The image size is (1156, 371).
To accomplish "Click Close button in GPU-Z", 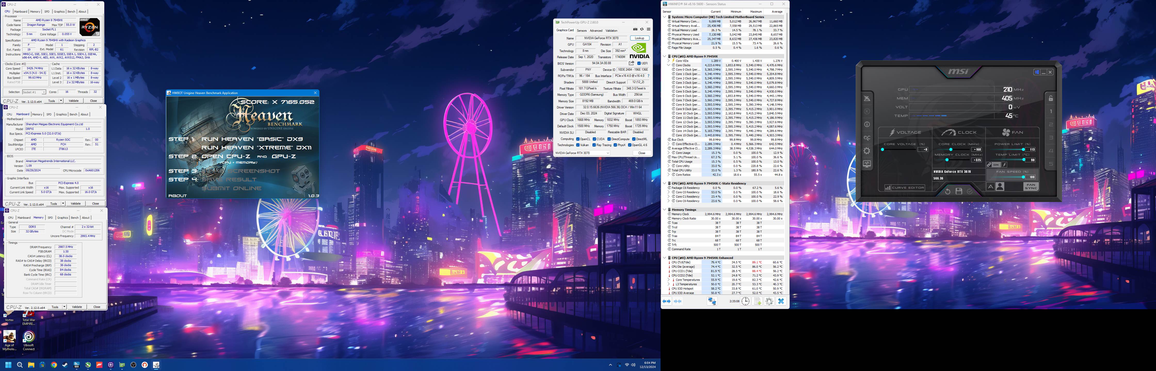I will (x=642, y=153).
